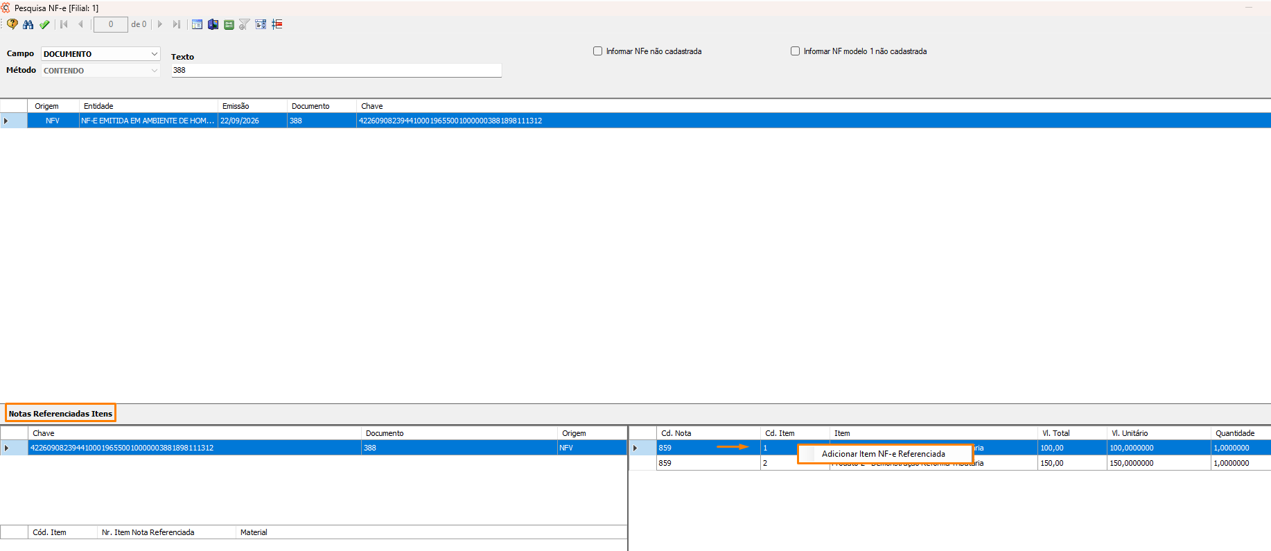This screenshot has height=551, width=1271.
Task: Click the yellow question mark help icon
Action: coord(12,24)
